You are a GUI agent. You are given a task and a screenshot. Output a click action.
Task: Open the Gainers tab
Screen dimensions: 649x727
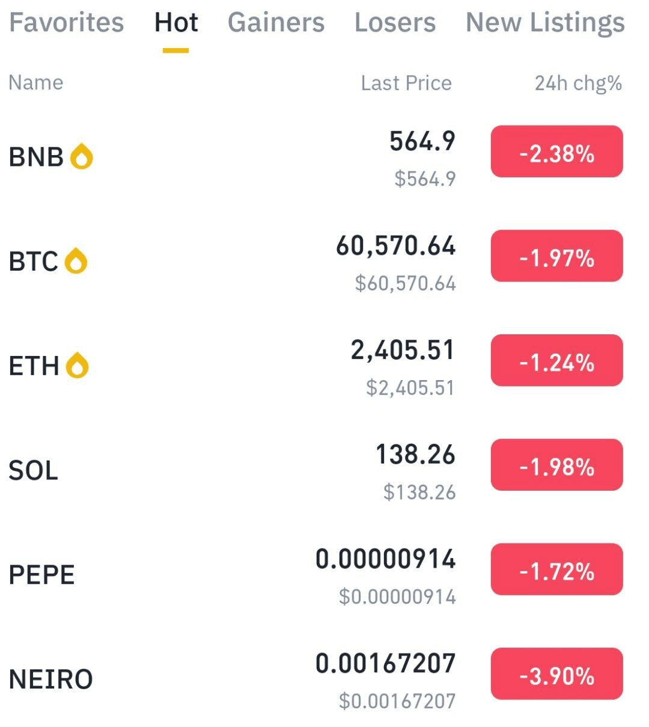[x=276, y=23]
